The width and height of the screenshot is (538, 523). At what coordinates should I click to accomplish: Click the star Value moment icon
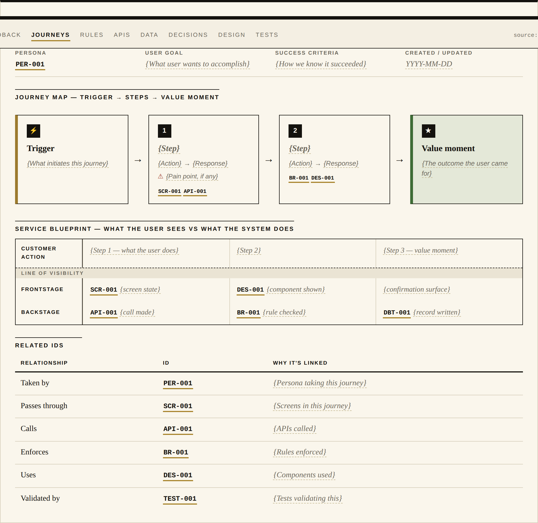pos(429,131)
